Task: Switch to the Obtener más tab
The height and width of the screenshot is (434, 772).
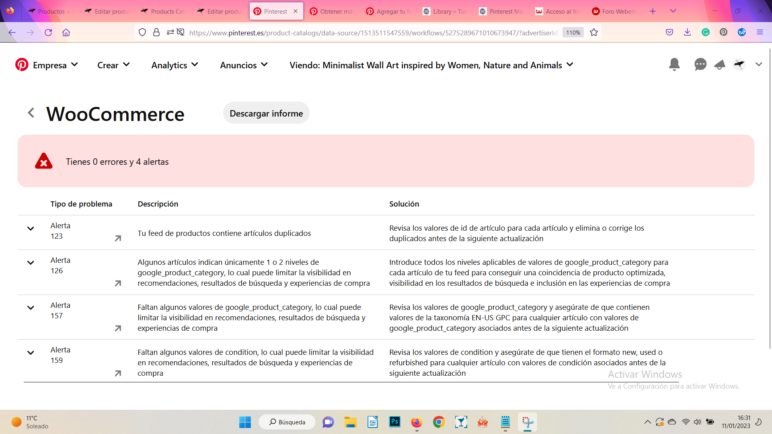Action: (x=333, y=11)
